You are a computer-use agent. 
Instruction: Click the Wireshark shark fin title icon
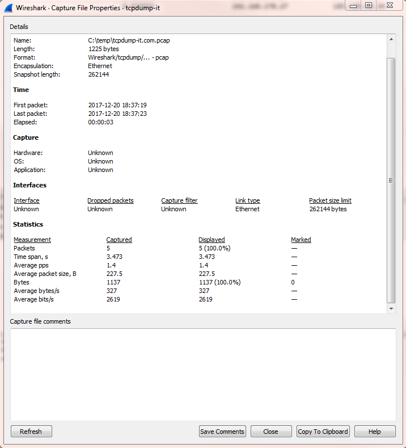(9, 7)
